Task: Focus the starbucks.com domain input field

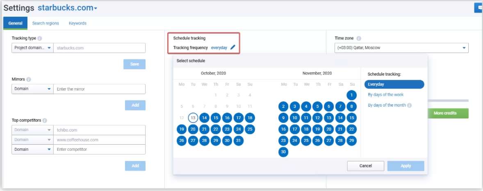Action: coord(100,48)
